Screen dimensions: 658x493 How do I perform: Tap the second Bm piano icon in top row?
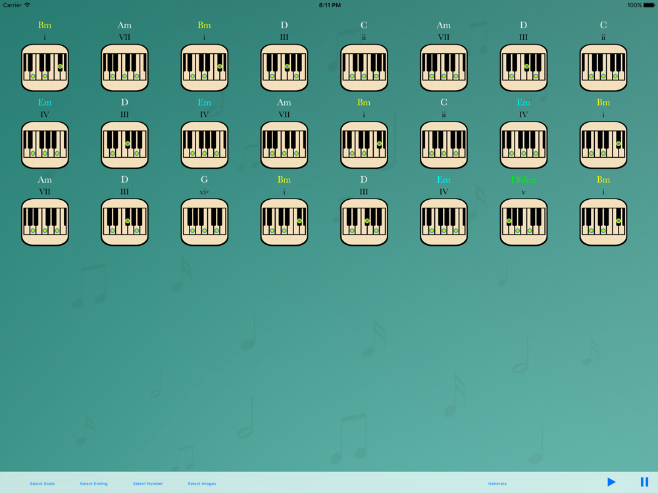pos(205,68)
